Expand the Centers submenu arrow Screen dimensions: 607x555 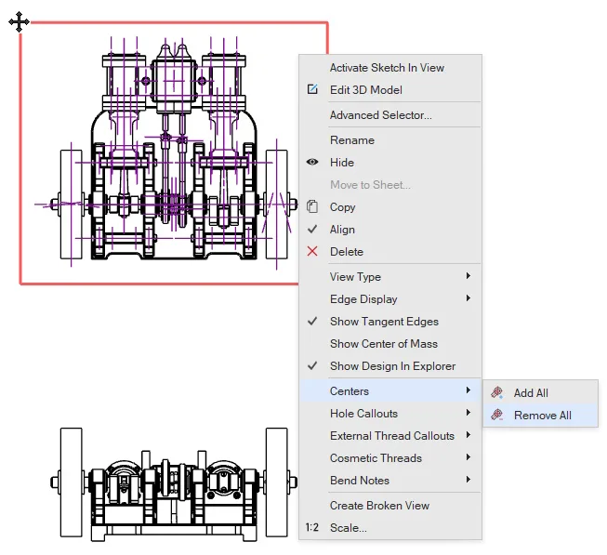(468, 390)
